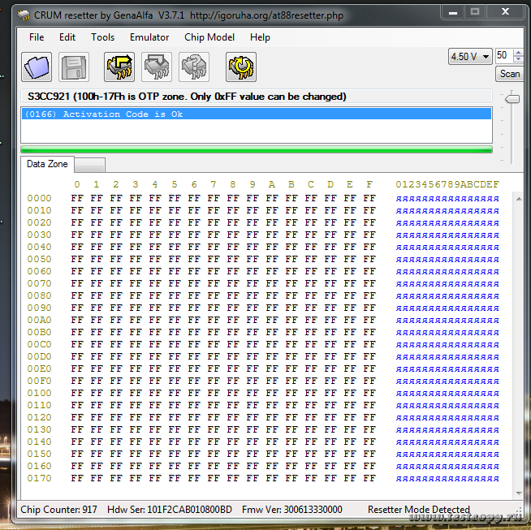Open the Emulator menu
Screen dimensions: 531x530
[x=149, y=37]
